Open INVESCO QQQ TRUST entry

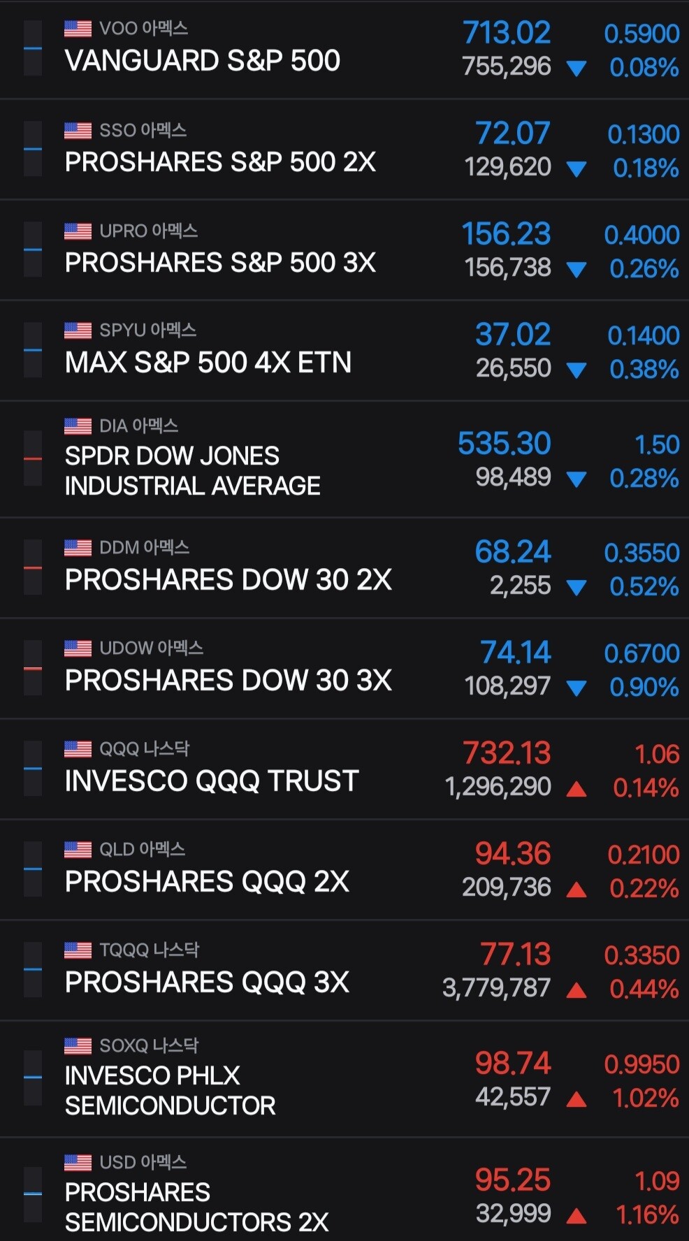(x=344, y=769)
